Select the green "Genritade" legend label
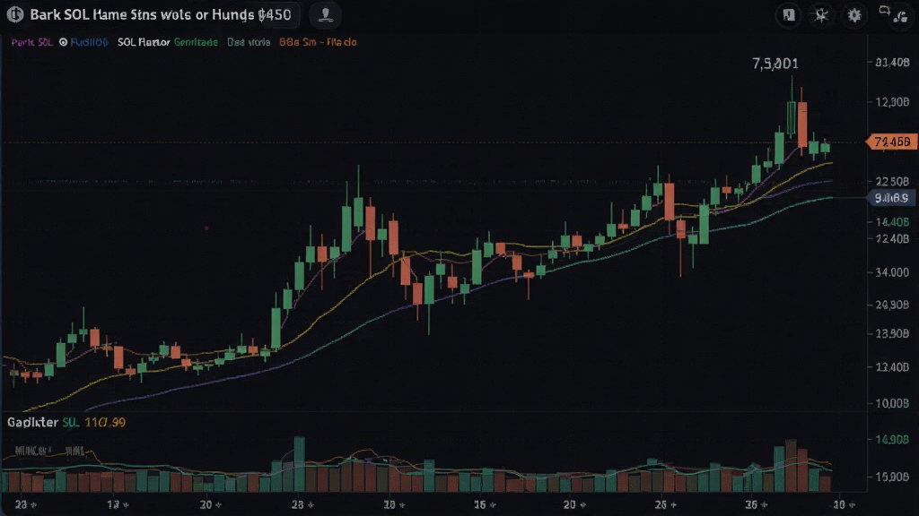Image resolution: width=919 pixels, height=516 pixels. (196, 42)
